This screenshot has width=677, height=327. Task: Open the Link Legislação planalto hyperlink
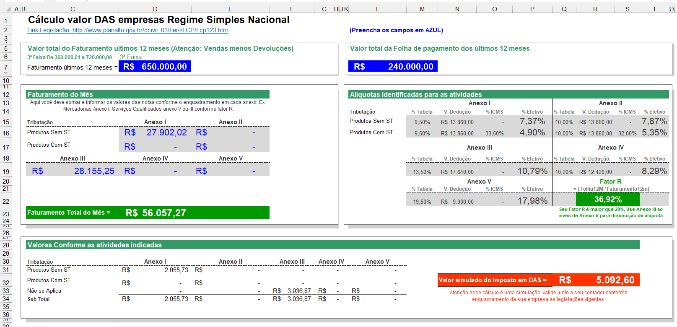tap(128, 30)
